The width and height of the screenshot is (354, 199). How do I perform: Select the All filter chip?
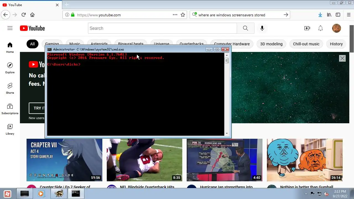point(32,44)
